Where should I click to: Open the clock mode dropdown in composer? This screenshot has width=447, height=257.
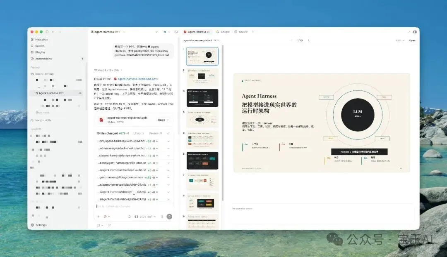coord(107,217)
